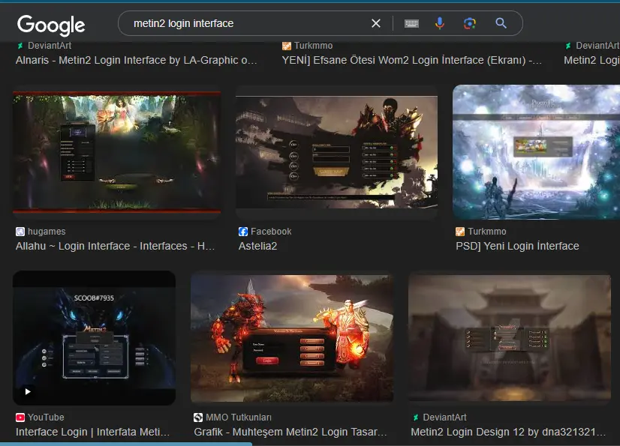Open the Login Design 12 temple thumbnail

510,338
